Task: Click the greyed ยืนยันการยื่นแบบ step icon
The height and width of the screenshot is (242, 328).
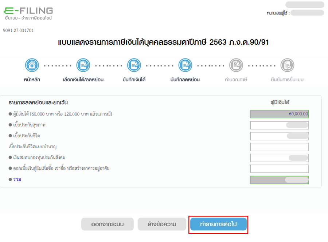Action: click(x=287, y=65)
